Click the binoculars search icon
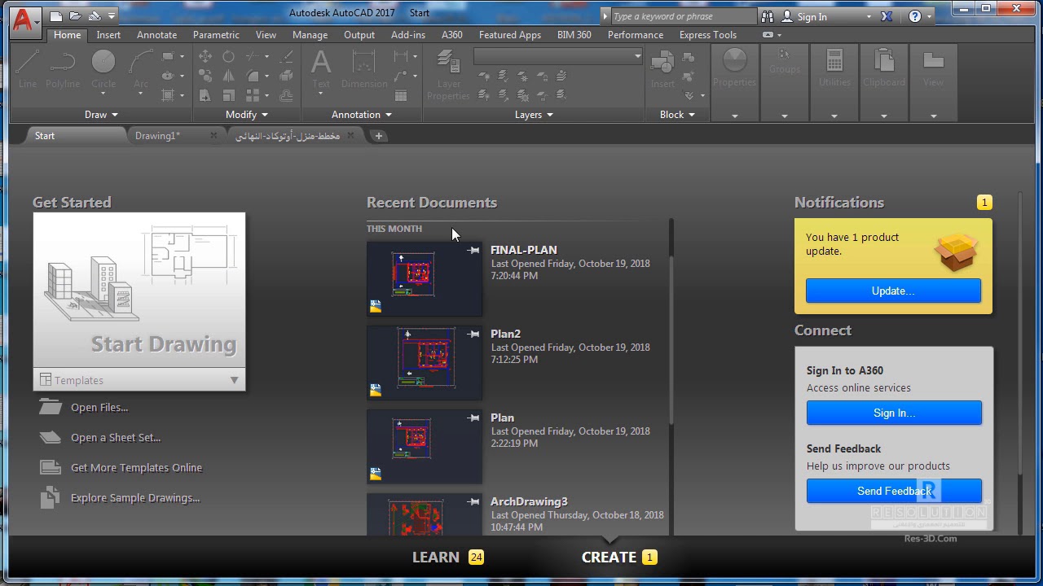 tap(768, 16)
